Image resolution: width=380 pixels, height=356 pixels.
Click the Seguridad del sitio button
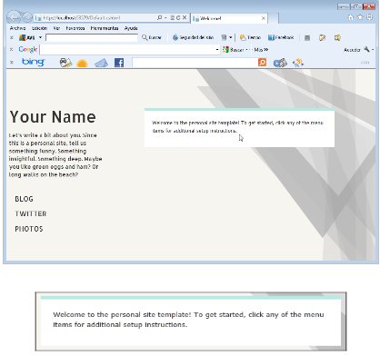pyautogui.click(x=193, y=37)
